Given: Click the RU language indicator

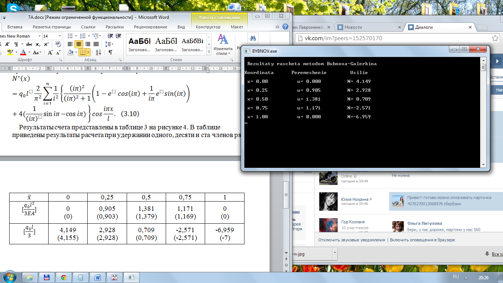Looking at the screenshot, I should (455, 276).
